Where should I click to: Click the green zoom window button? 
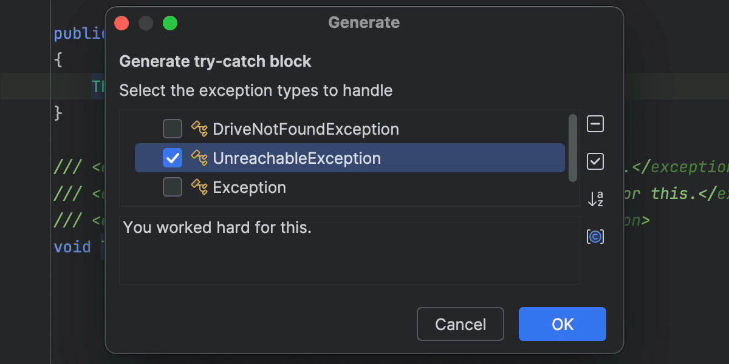coord(170,23)
